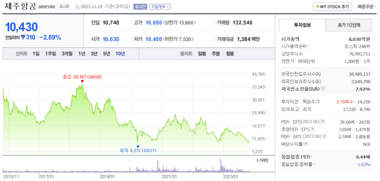Select the 5년 line chart range
Screen dimensions: 380x181
pos(107,54)
